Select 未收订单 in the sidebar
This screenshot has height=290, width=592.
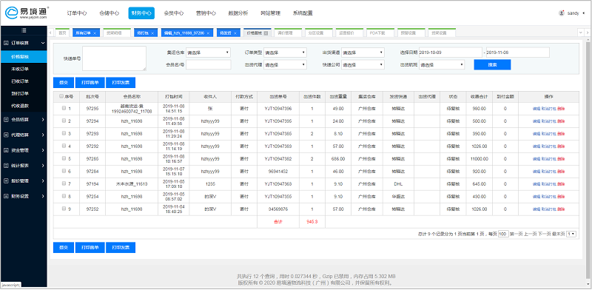pos(20,69)
